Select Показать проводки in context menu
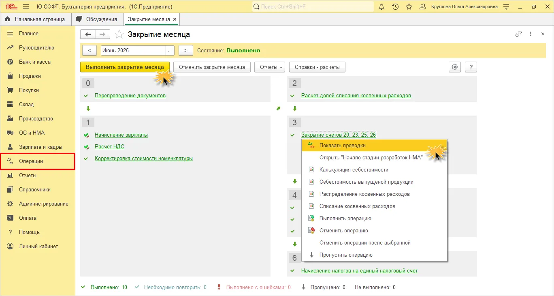 point(375,145)
